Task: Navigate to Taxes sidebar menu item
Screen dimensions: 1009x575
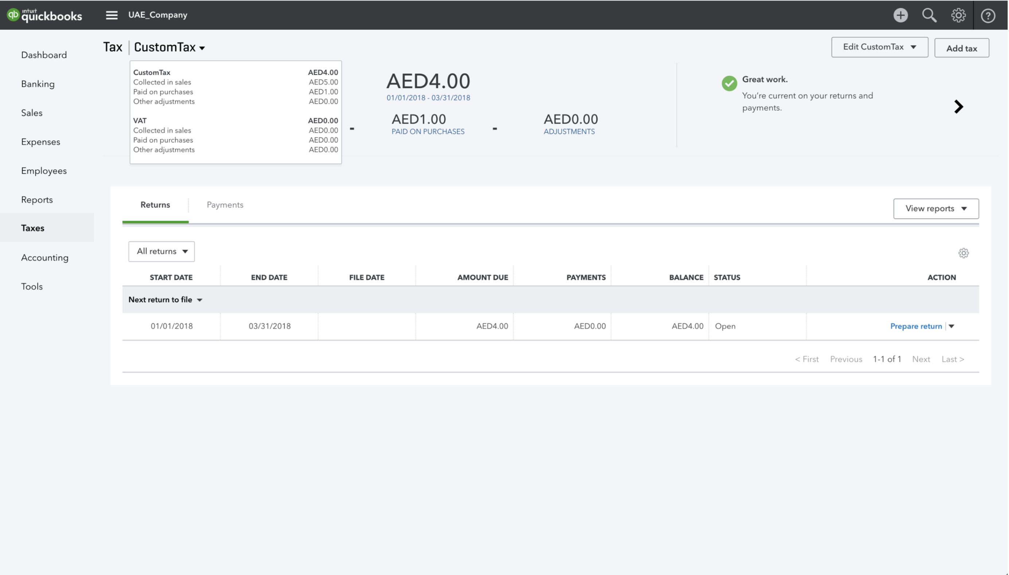Action: click(x=32, y=227)
